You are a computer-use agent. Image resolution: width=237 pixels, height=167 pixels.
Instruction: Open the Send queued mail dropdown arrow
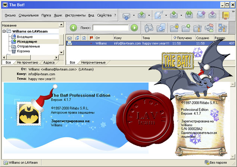point(149,15)
